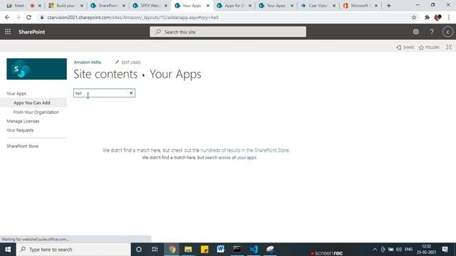The width and height of the screenshot is (456, 256).
Task: Open Visual Studio Code from taskbar
Action: coord(254,250)
